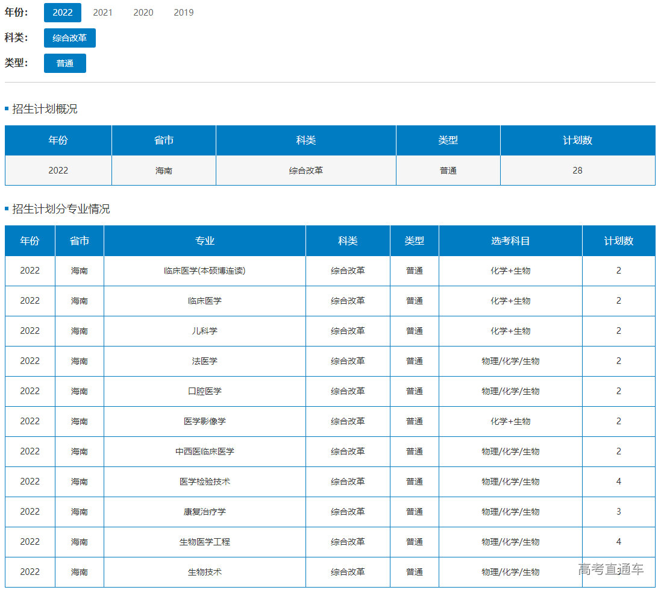Select the 法医学 major cell
Image resolution: width=661 pixels, height=593 pixels.
point(205,361)
